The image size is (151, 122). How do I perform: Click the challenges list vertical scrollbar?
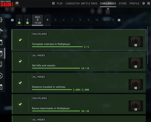(x=148, y=45)
